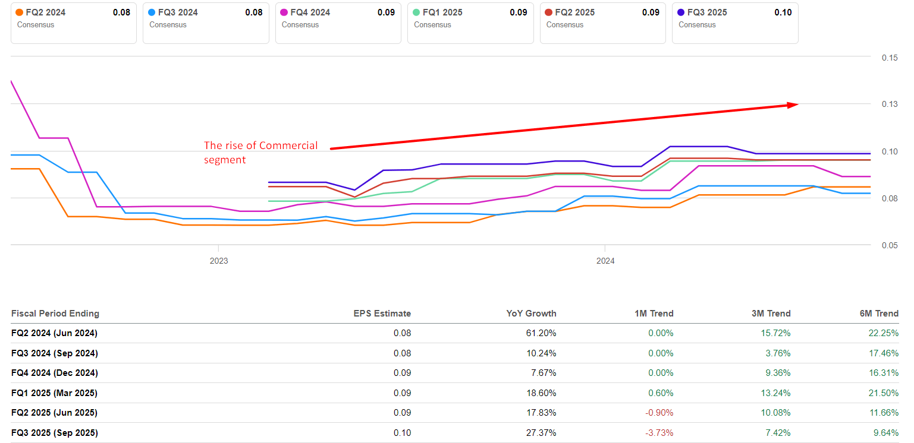Select the FQ1 2025 (Mar 2025) row
914x443 pixels.
tap(54, 393)
